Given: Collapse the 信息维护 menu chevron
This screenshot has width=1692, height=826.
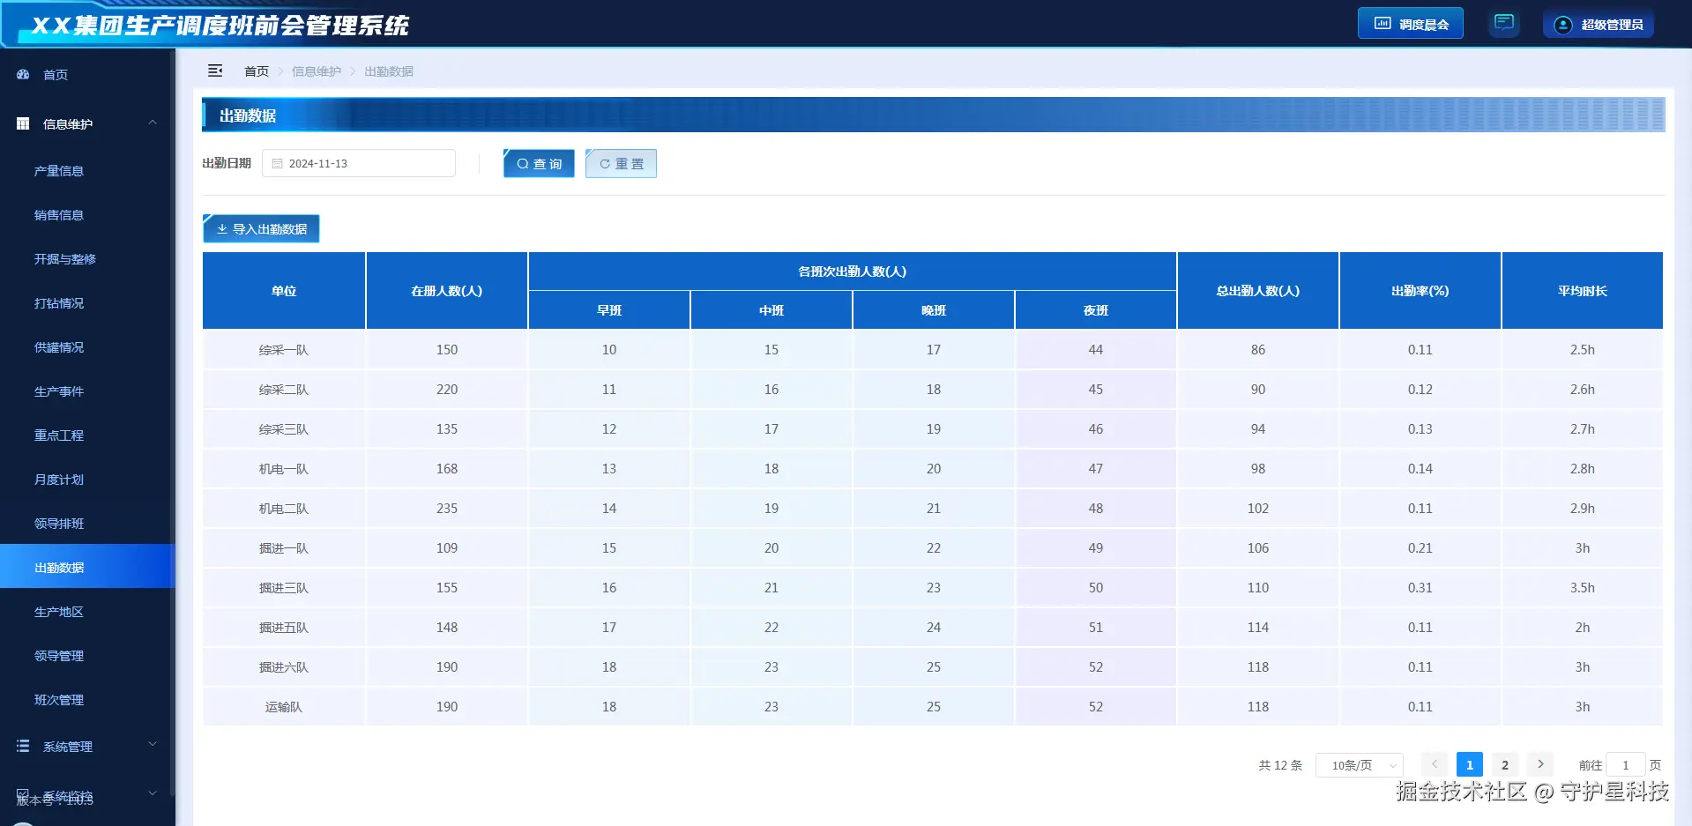Looking at the screenshot, I should pos(153,123).
